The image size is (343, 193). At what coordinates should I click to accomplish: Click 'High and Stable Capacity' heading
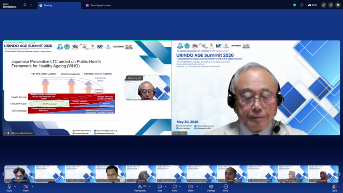click(43, 74)
